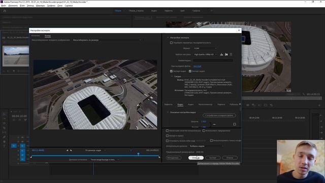
Task: Open the Help menu in menu bar
Action: coord(69,6)
